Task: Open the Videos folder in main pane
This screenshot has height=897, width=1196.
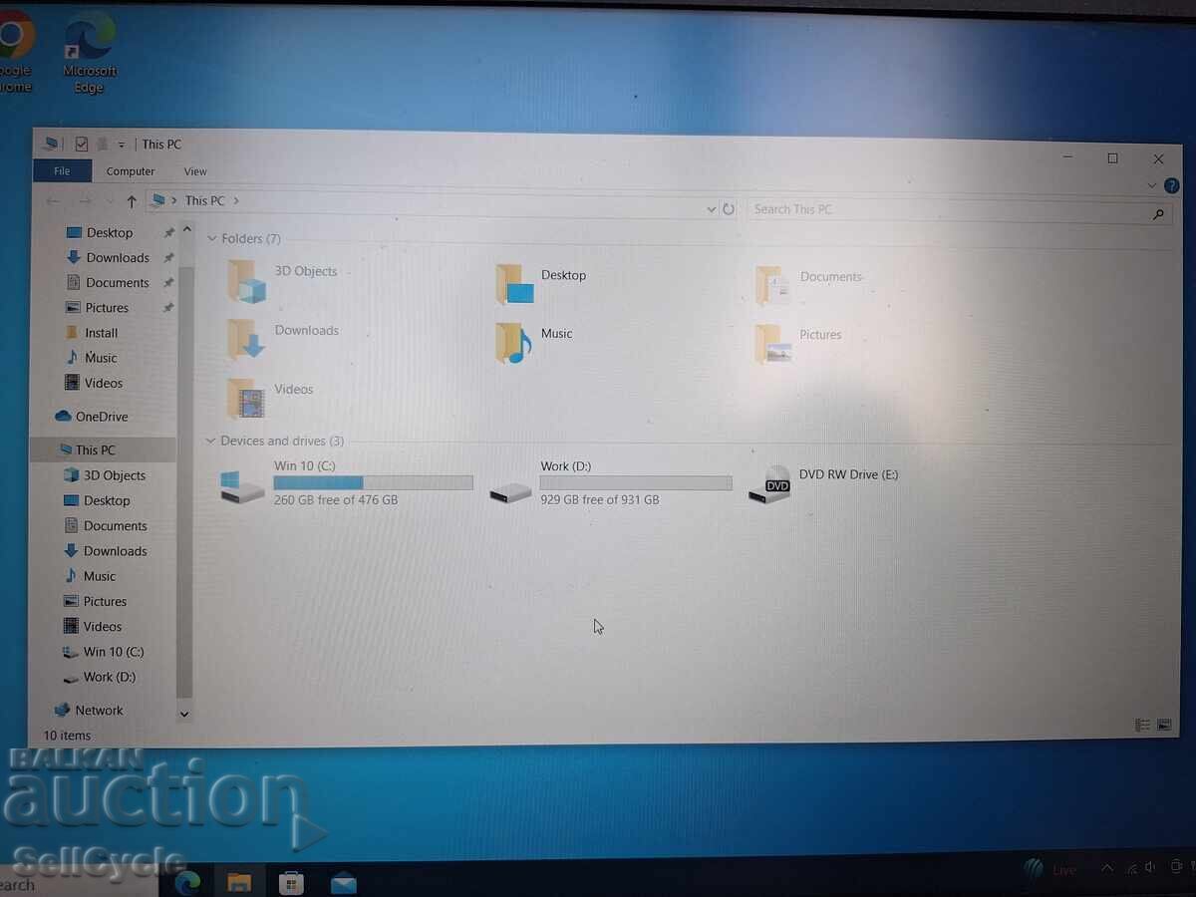Action: [246, 400]
